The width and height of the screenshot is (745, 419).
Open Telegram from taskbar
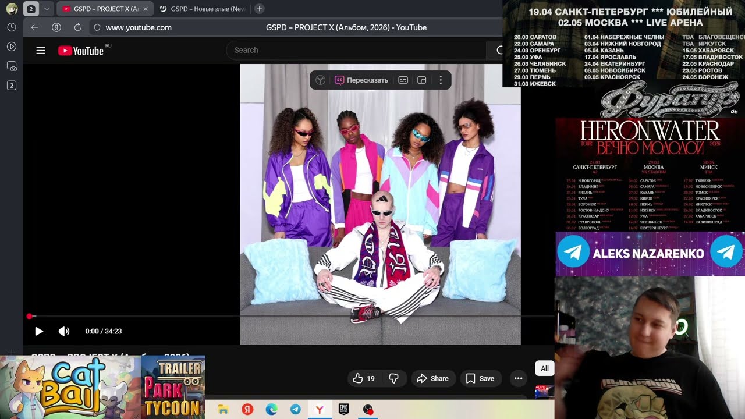click(296, 410)
